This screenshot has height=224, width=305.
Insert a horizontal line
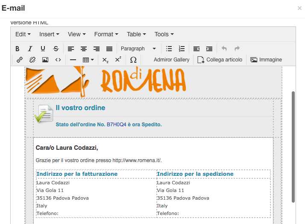click(73, 60)
